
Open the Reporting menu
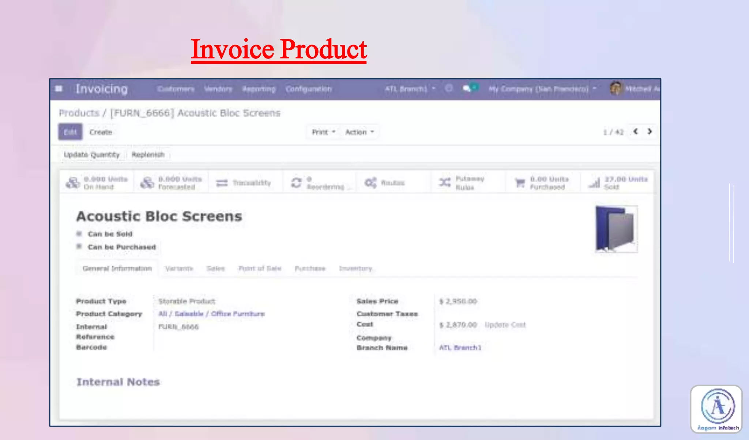point(259,89)
